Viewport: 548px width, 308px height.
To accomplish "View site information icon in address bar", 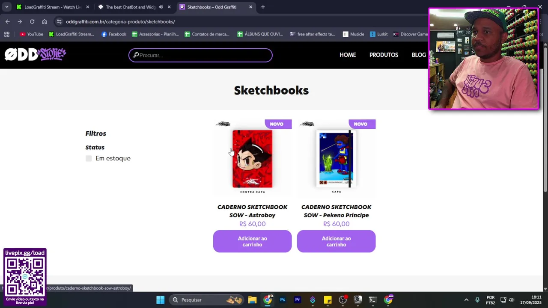I will point(59,21).
